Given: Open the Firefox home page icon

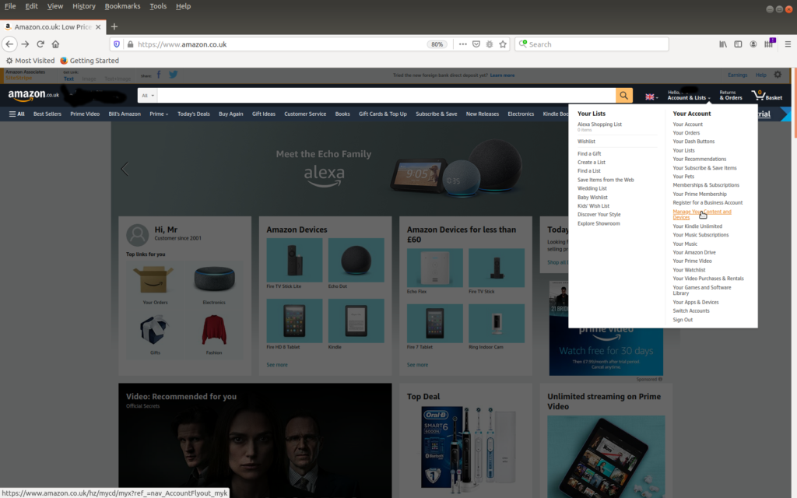Looking at the screenshot, I should pyautogui.click(x=55, y=44).
